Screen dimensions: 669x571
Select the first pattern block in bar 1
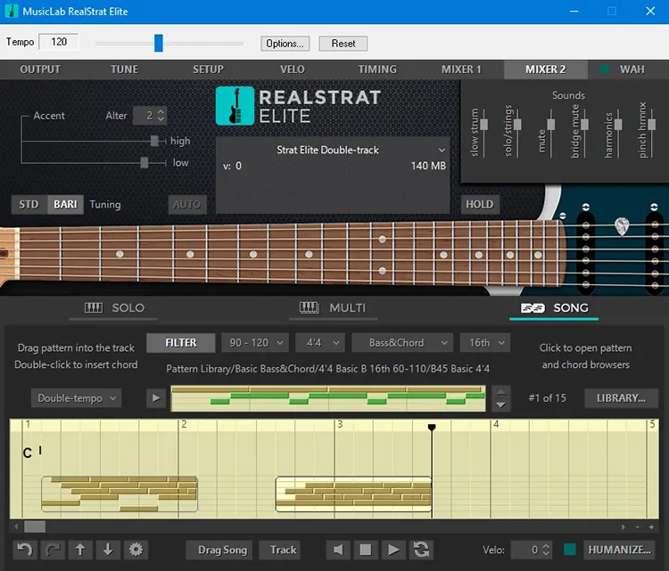point(120,494)
